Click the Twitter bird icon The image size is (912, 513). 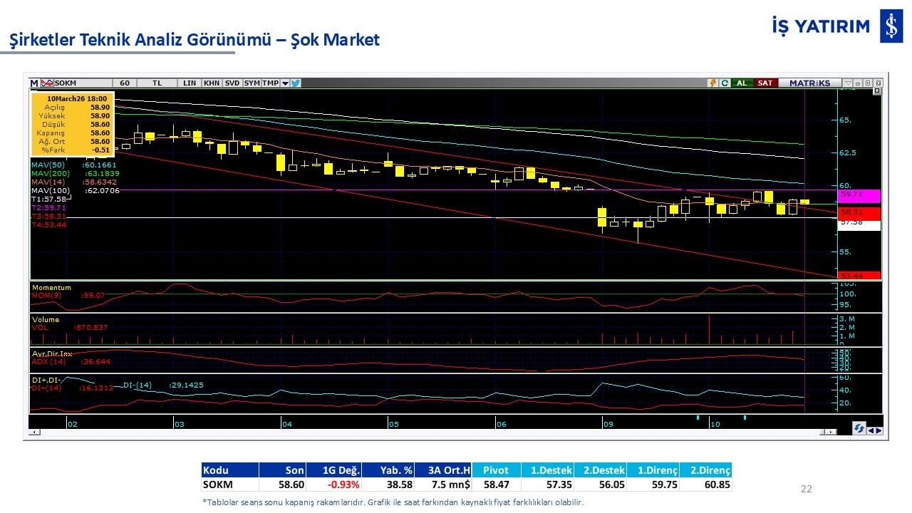point(296,83)
